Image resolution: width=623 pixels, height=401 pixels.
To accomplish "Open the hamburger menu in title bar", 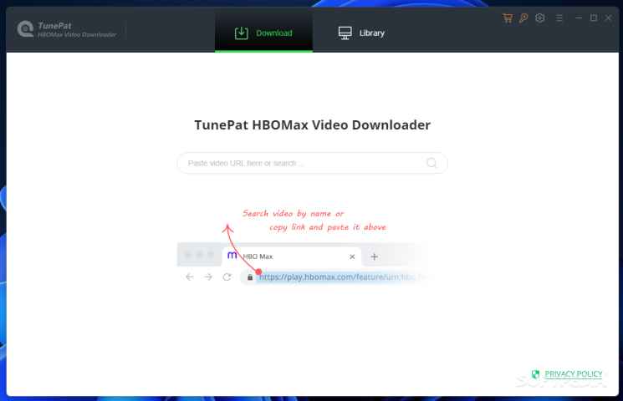I will 559,18.
